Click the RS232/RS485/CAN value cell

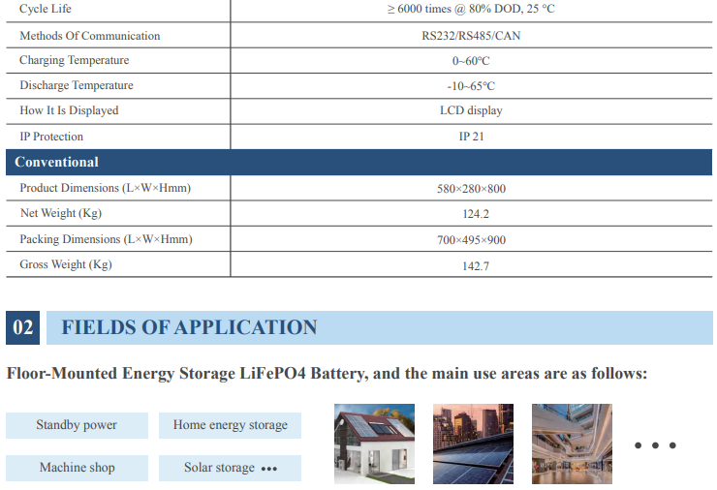[471, 36]
